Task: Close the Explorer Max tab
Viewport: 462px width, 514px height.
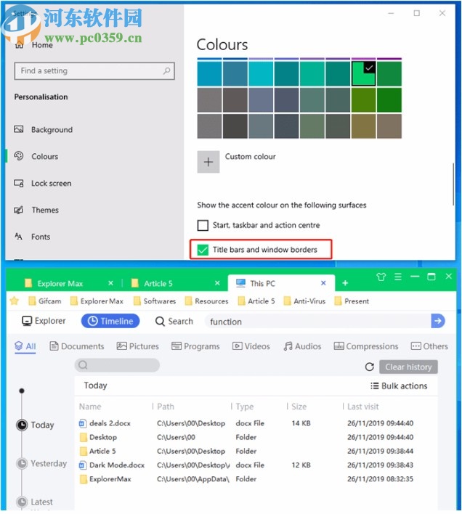Action: click(x=110, y=283)
